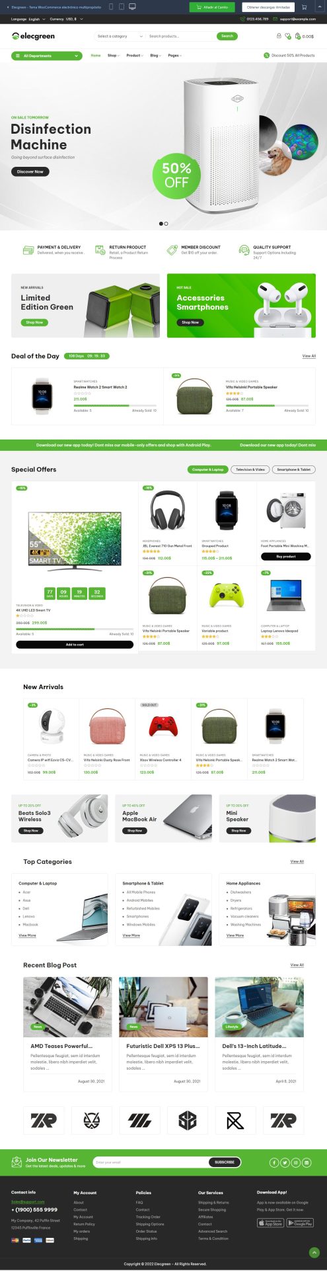Click the Twitter icon in newsletter bar

(x=285, y=1162)
